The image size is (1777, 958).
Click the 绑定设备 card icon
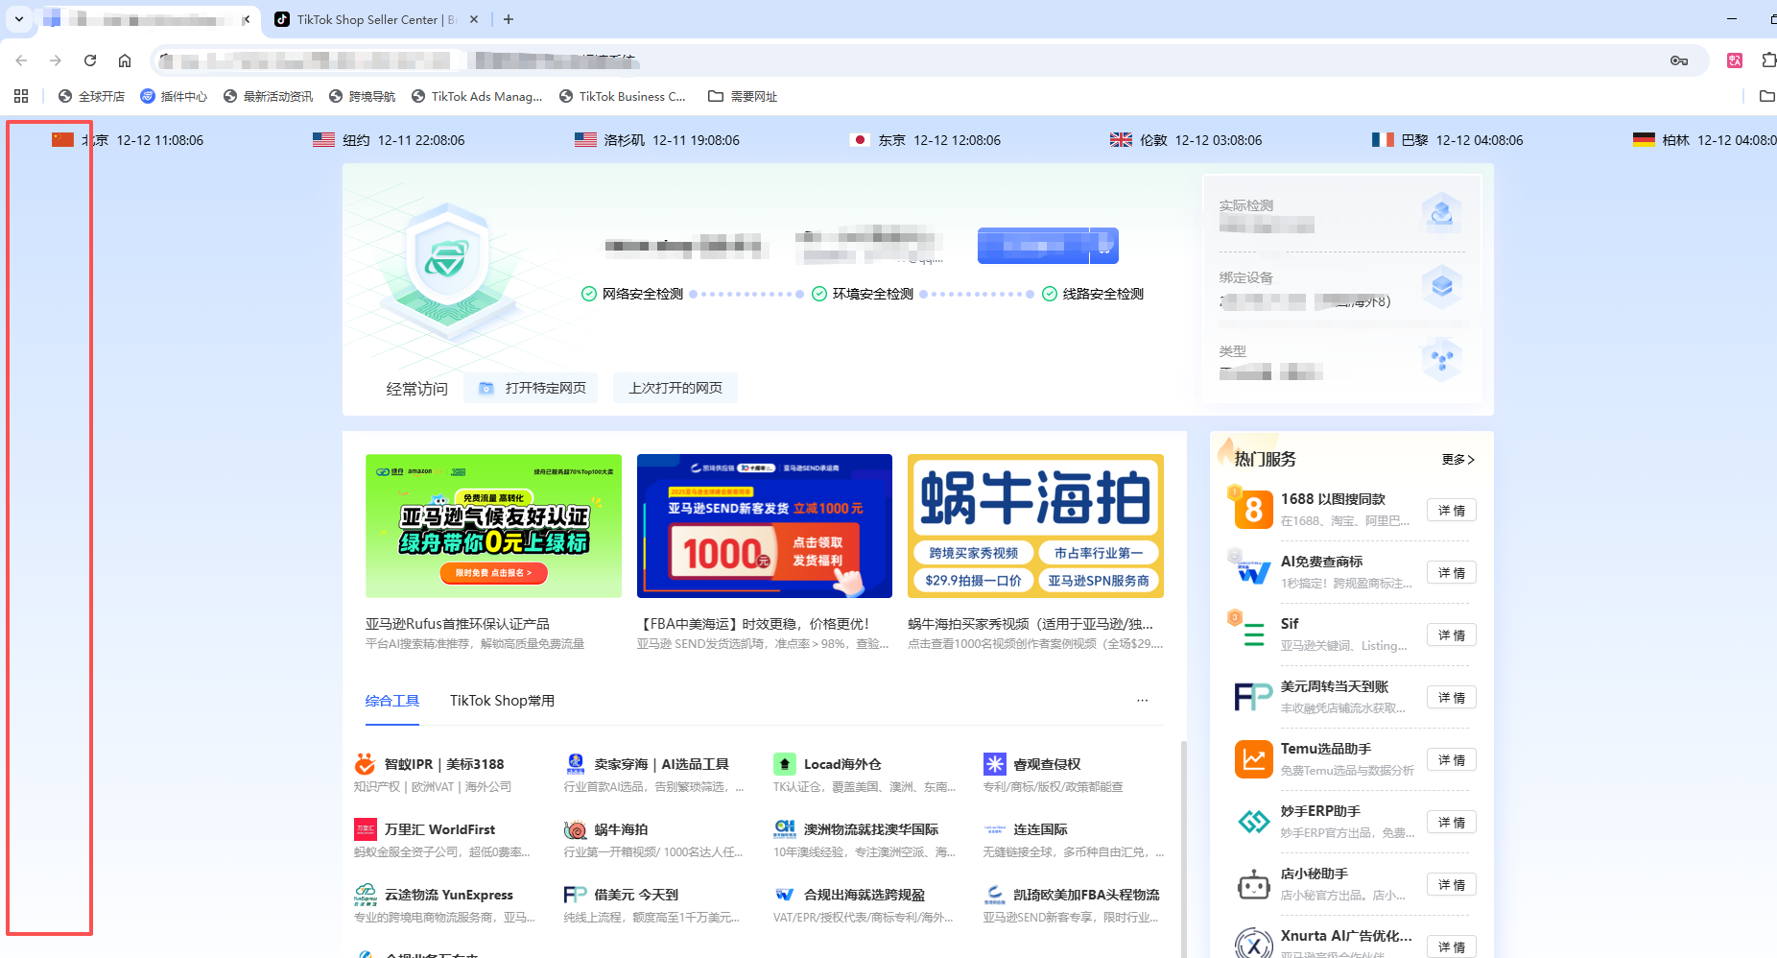(x=1441, y=286)
